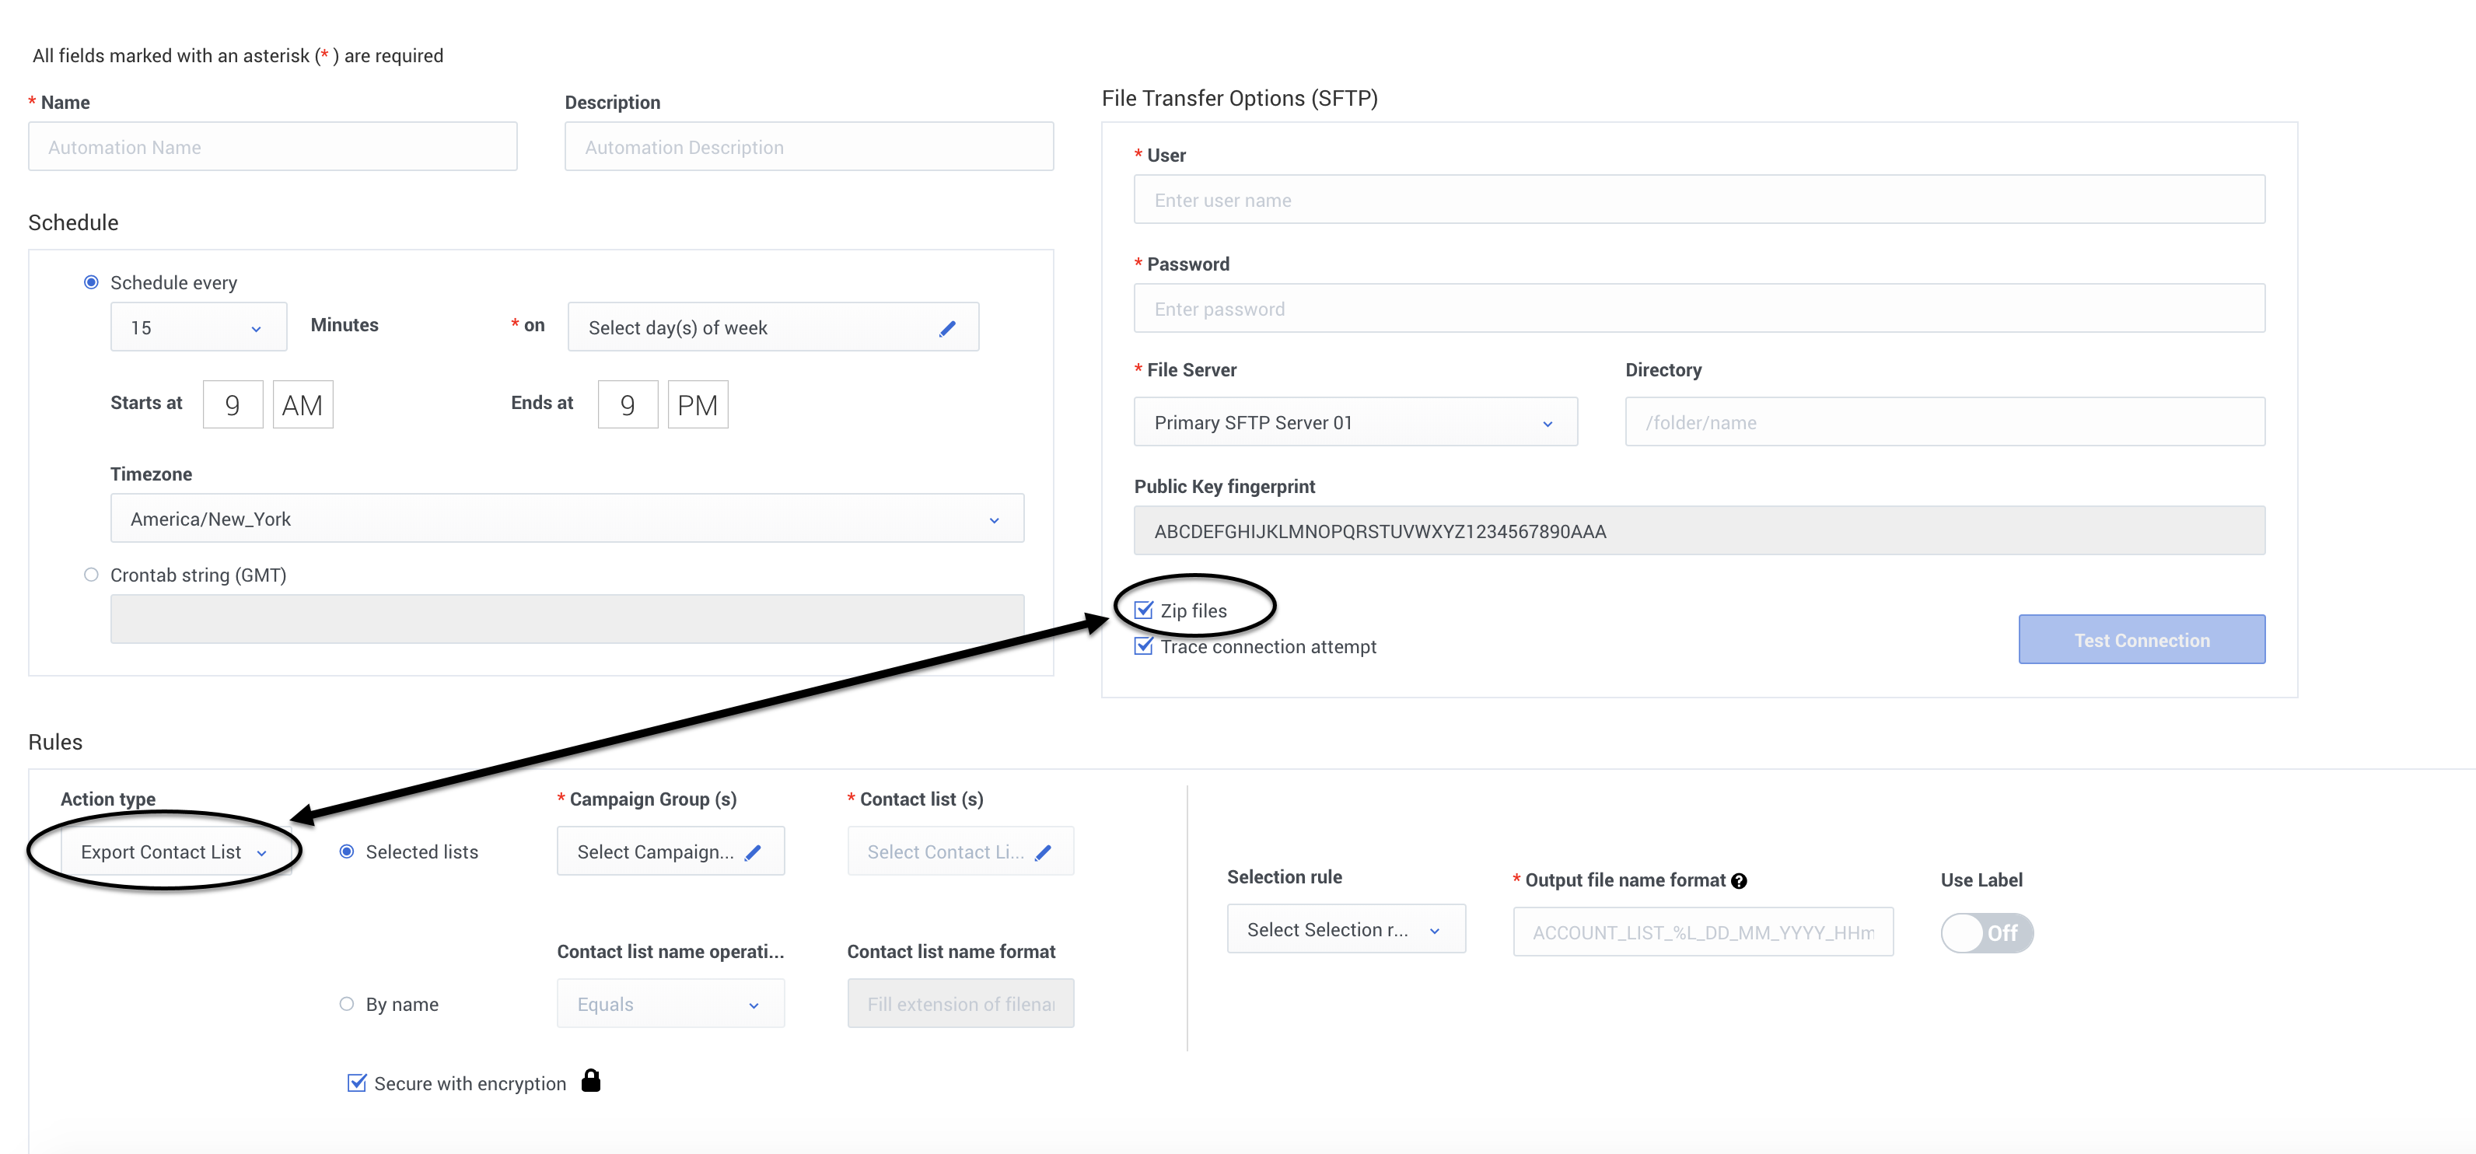
Task: Click the Automation Name input field
Action: 272,147
